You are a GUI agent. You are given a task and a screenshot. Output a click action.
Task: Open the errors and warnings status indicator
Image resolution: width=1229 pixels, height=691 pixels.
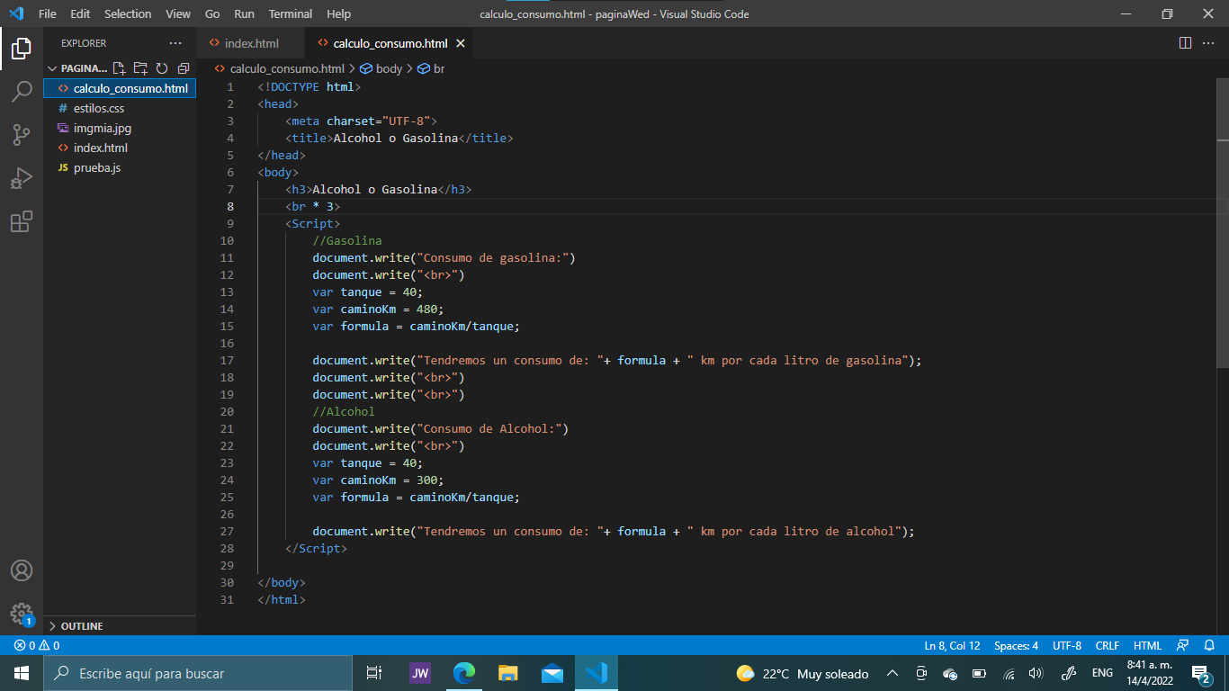(37, 645)
